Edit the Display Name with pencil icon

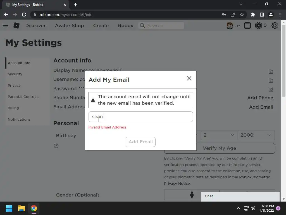tap(271, 72)
